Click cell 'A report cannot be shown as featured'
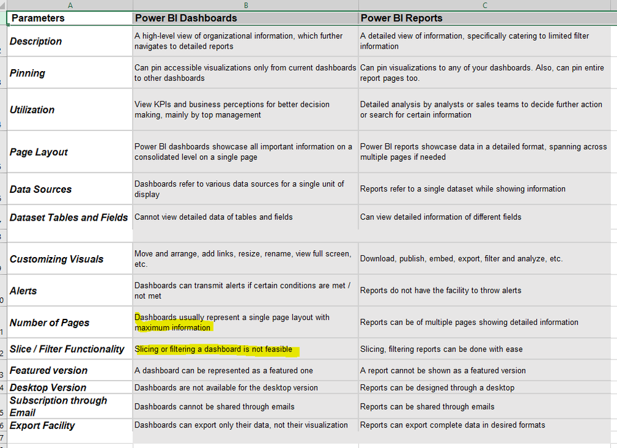Screen dimensions: 617x448 click(485, 370)
